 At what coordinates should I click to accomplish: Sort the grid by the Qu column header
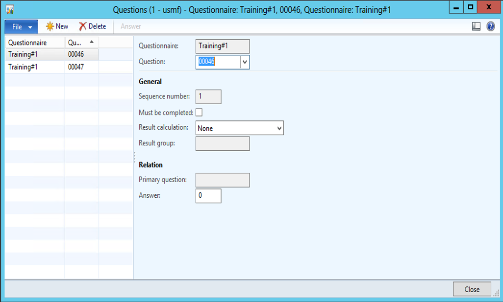(78, 43)
